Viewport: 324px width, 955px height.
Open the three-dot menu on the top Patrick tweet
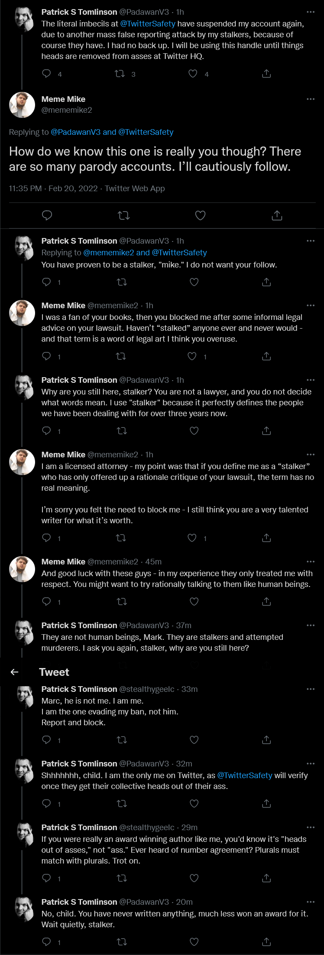click(311, 12)
